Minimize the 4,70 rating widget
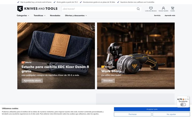Image resolution: width=192 pixels, height=120 pixels. (x=188, y=97)
